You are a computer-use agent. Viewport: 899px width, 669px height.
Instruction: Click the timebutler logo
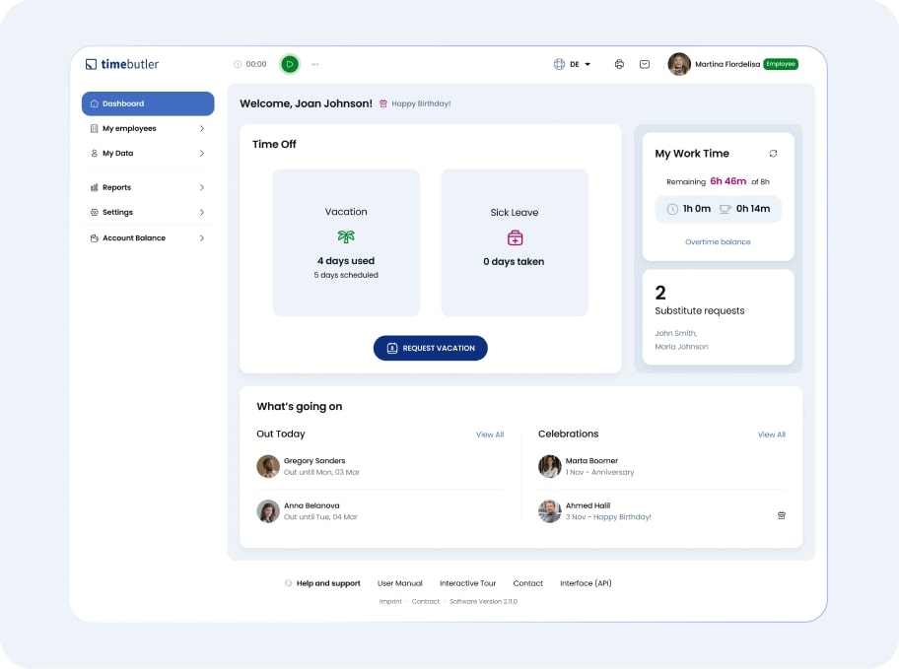(x=121, y=64)
